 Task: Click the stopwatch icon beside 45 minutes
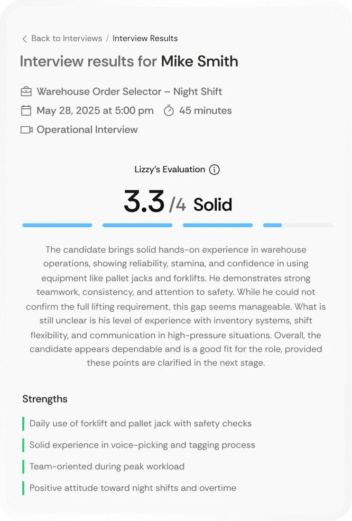click(169, 110)
